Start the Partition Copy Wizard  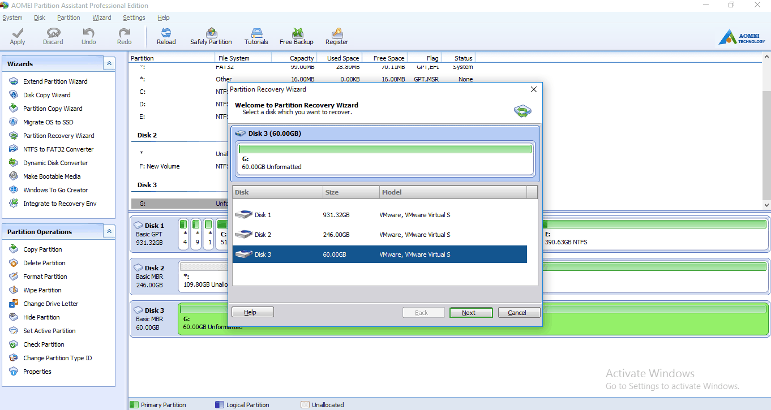coord(53,109)
